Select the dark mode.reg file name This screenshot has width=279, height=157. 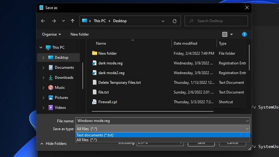(110, 63)
